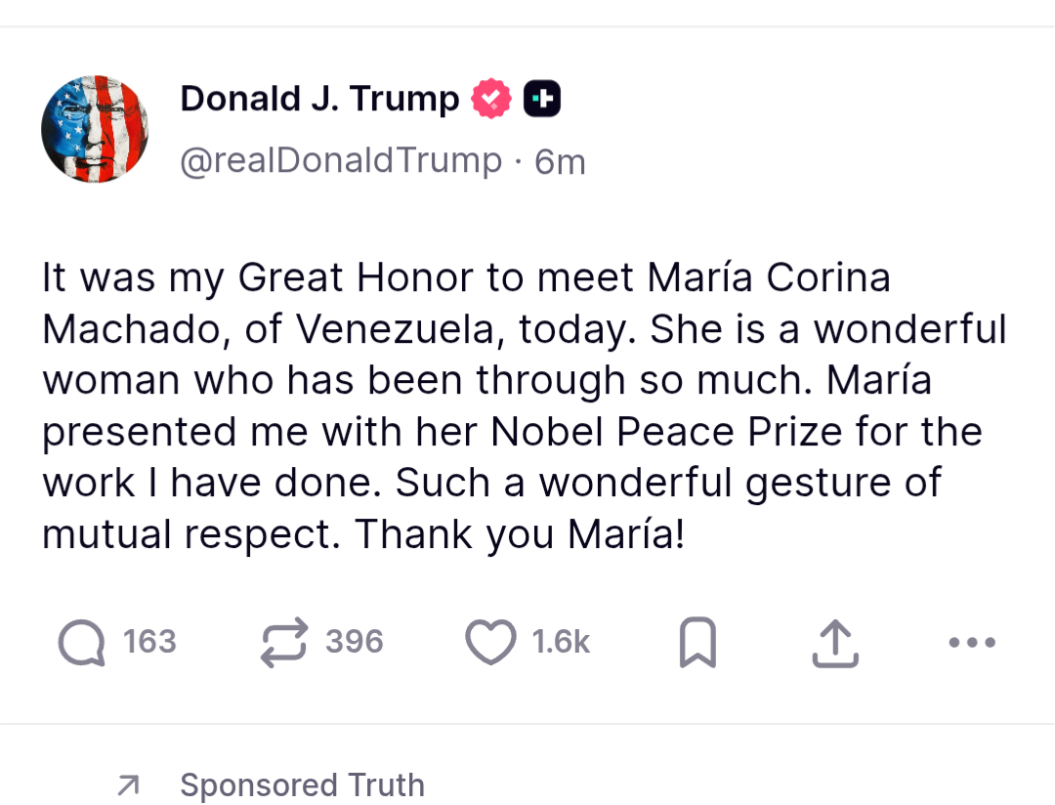Share the post via upload arrow icon
This screenshot has width=1055, height=805.
point(835,643)
